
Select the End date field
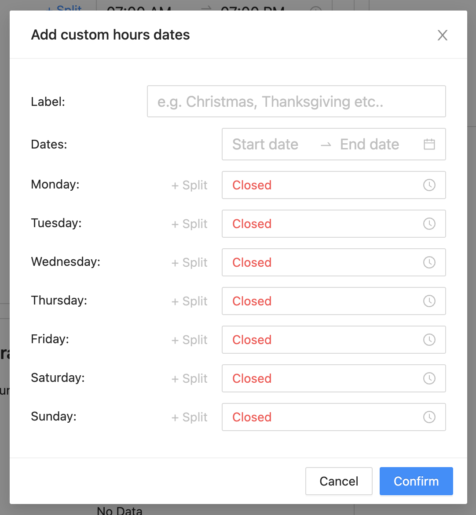[x=370, y=144]
